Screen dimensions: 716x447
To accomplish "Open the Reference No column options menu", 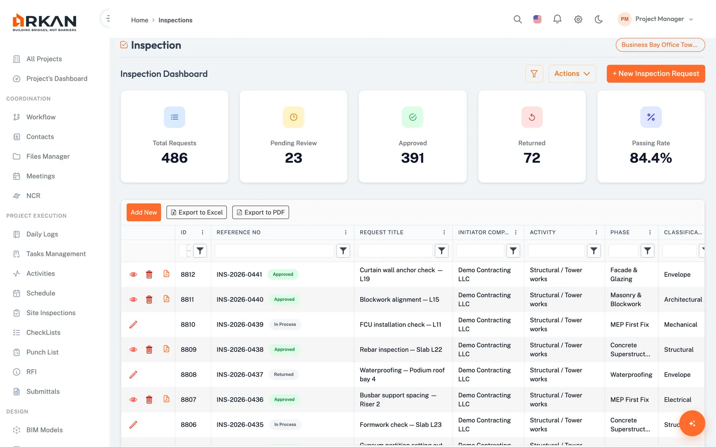I will [346, 232].
